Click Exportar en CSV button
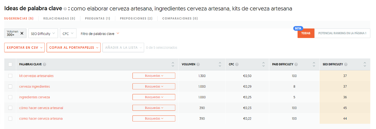 pyautogui.click(x=24, y=48)
